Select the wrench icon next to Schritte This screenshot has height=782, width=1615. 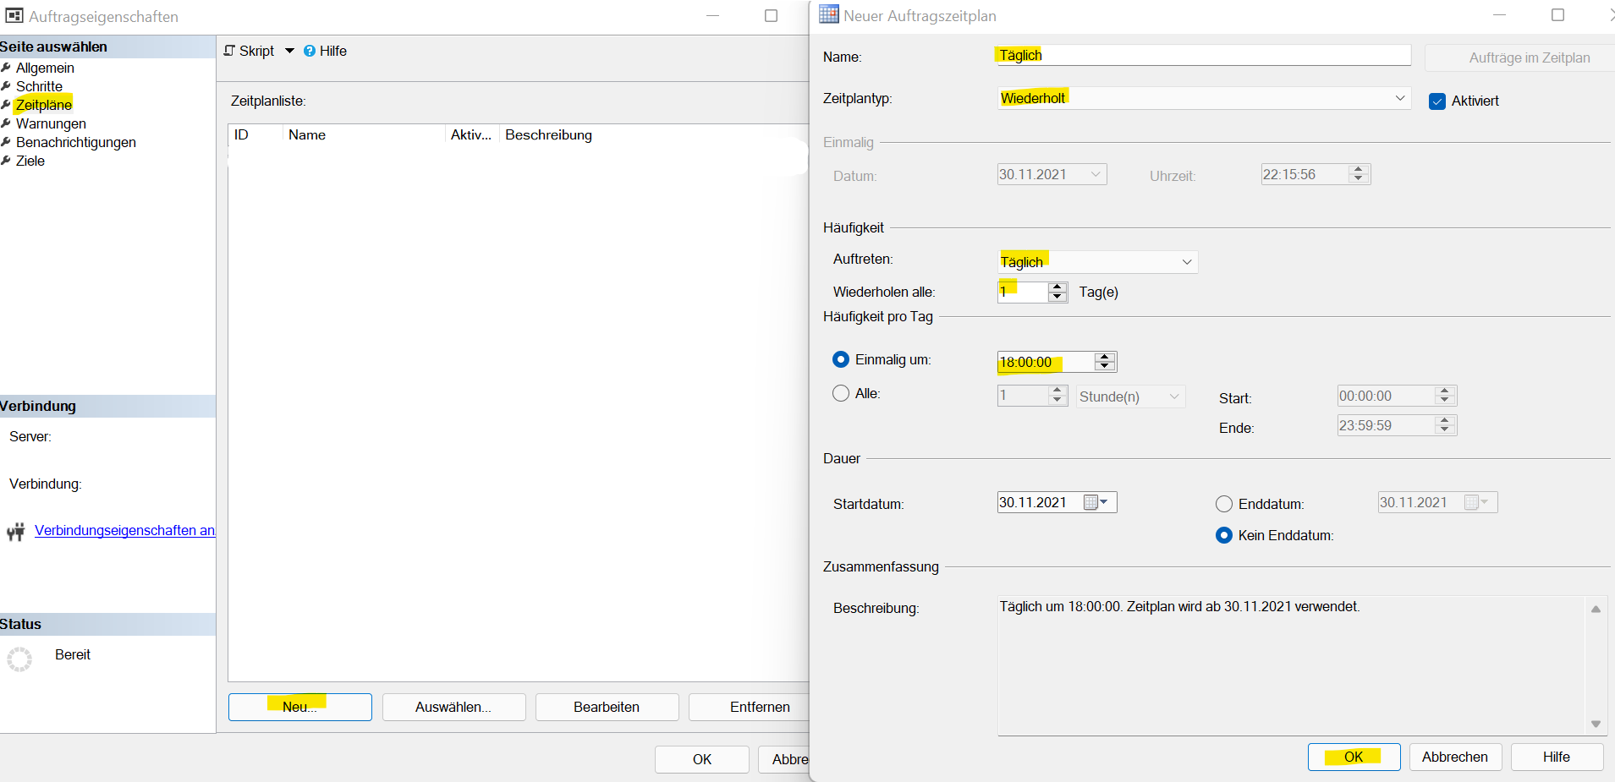[8, 86]
